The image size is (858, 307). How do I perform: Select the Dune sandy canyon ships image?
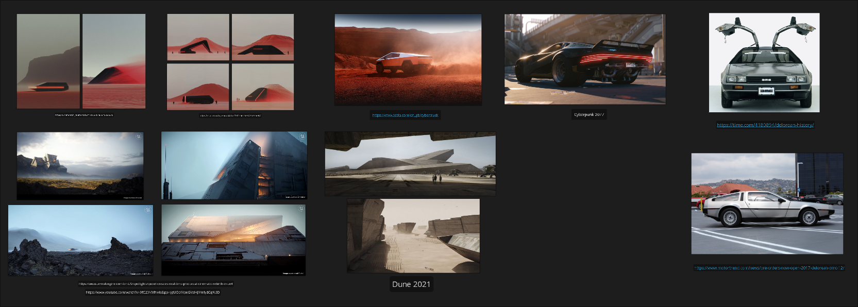click(x=413, y=236)
